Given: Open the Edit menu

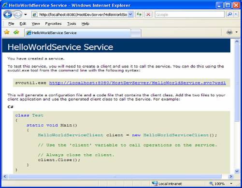Looking at the screenshot, I should click(x=23, y=24).
